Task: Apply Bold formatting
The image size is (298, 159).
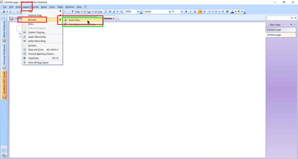Action: pos(186,12)
